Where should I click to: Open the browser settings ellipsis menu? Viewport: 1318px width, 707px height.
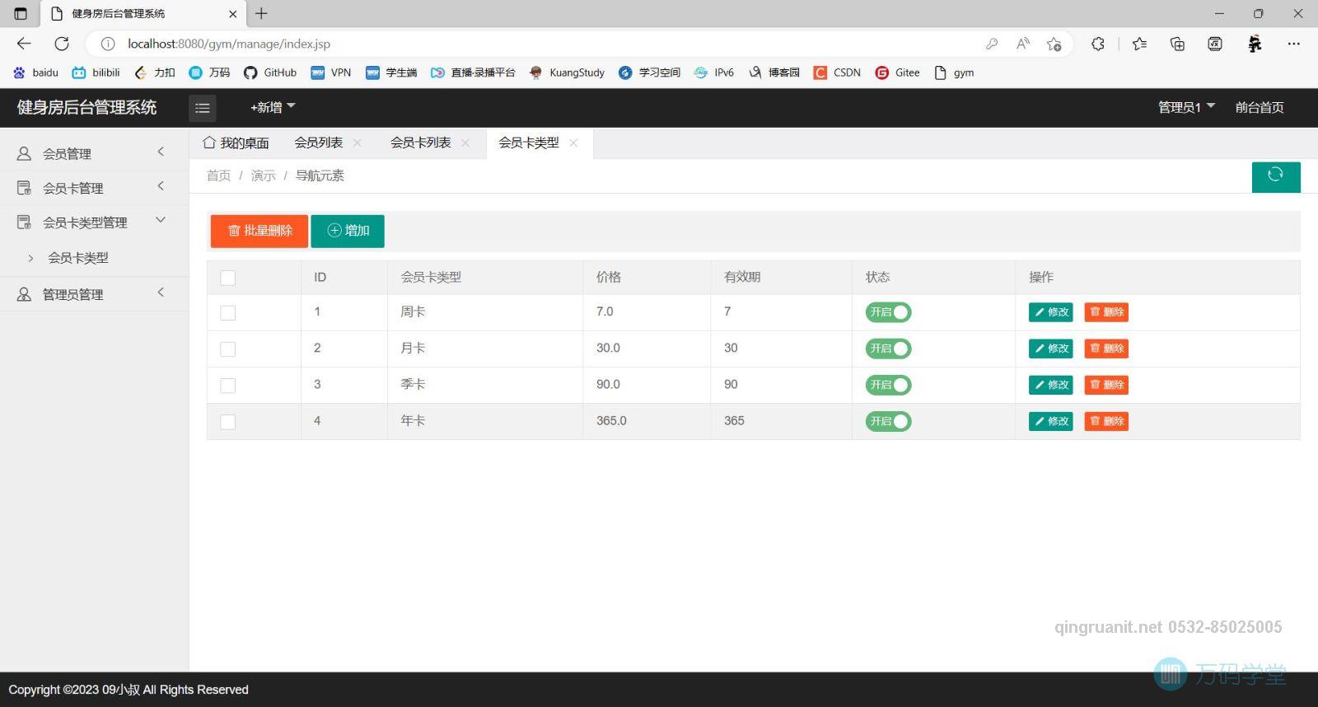[1294, 44]
